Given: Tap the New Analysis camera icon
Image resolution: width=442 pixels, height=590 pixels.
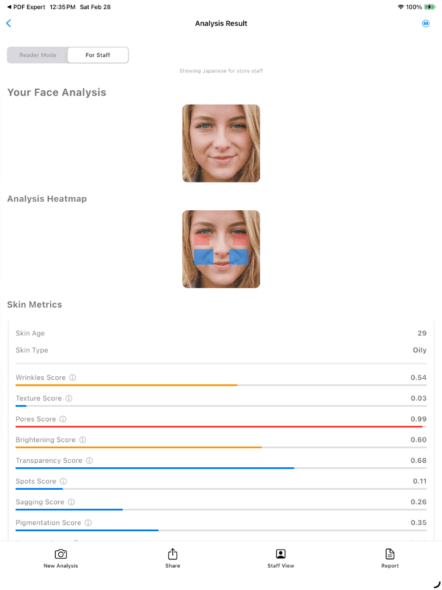Looking at the screenshot, I should pyautogui.click(x=61, y=554).
